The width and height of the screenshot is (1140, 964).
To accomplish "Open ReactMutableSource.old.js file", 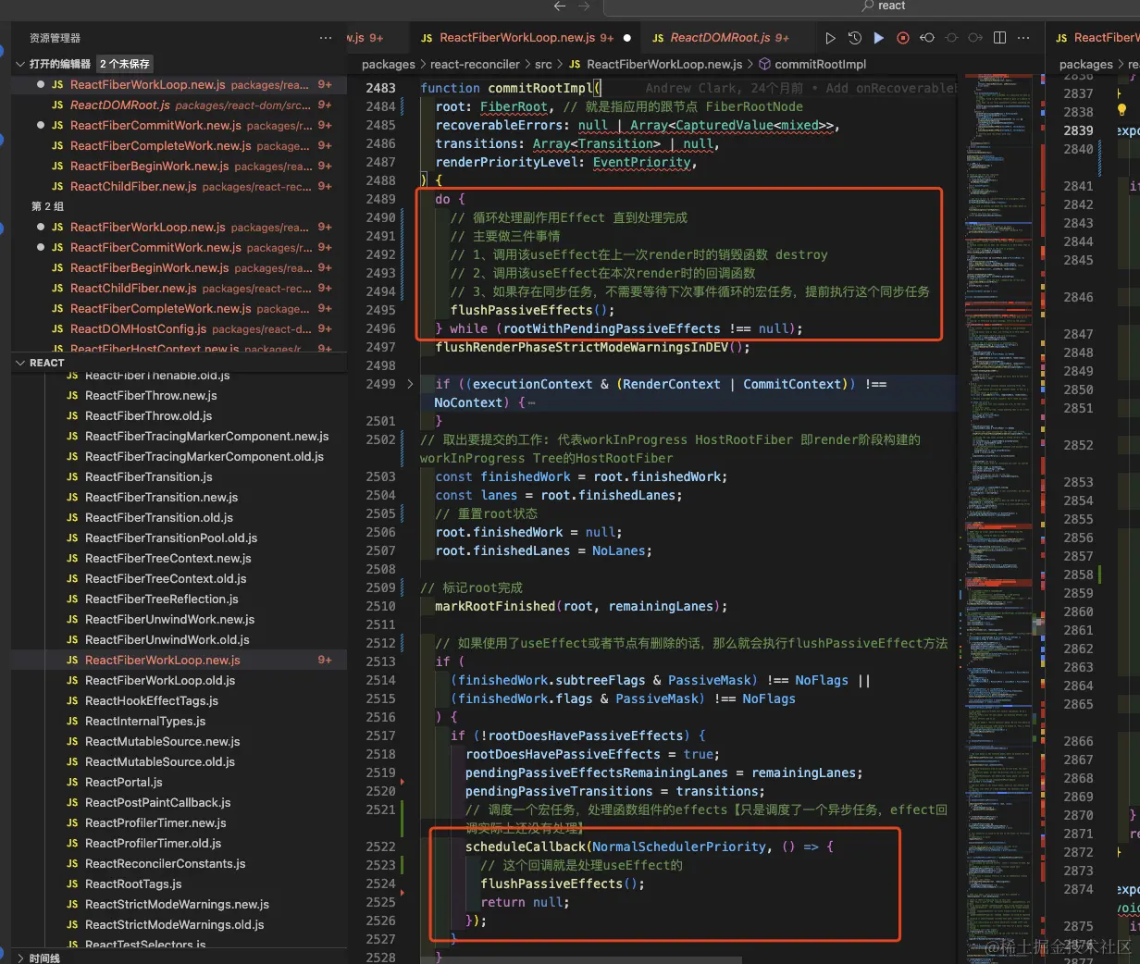I will [x=179, y=761].
